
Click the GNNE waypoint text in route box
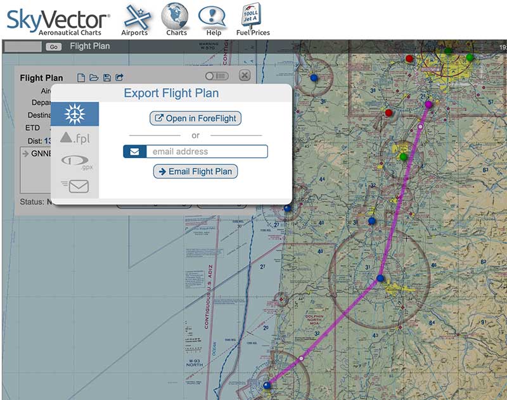click(41, 153)
